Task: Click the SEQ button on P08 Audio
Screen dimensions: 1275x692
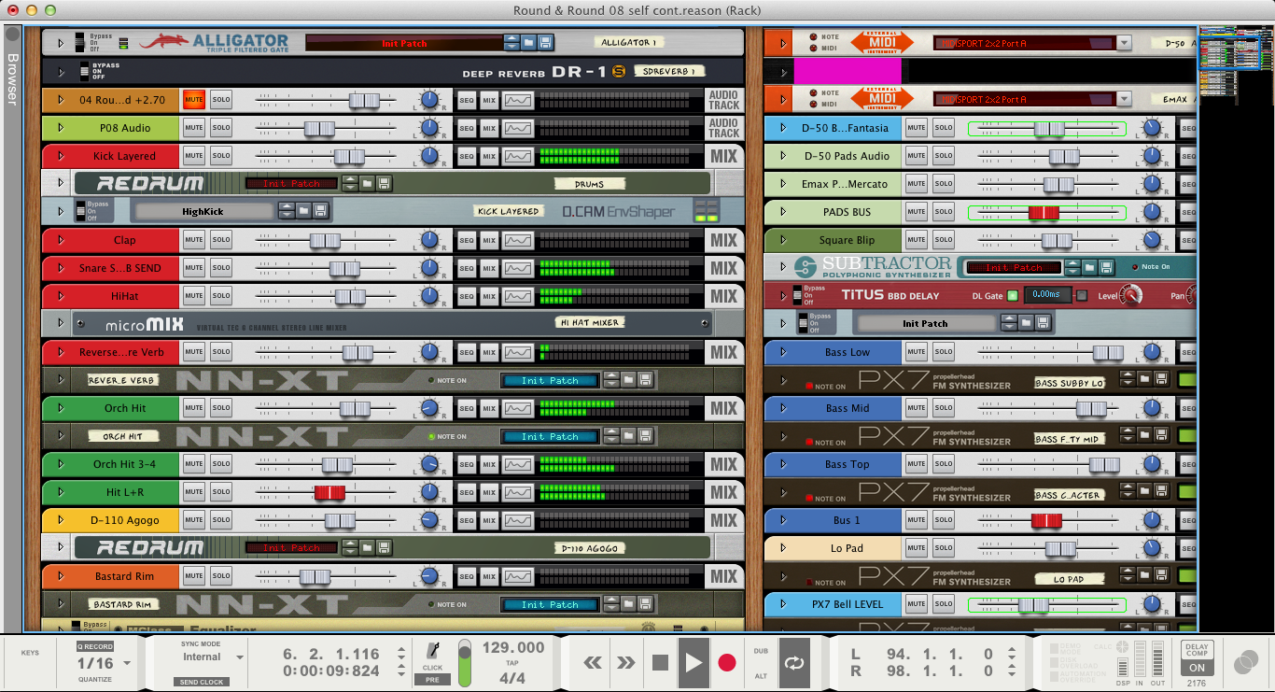Action: tap(467, 128)
